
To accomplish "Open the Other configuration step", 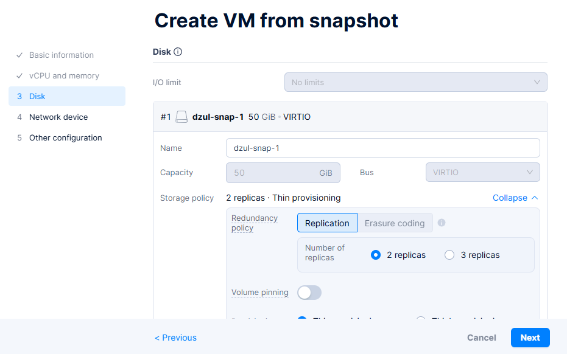I will click(x=65, y=137).
